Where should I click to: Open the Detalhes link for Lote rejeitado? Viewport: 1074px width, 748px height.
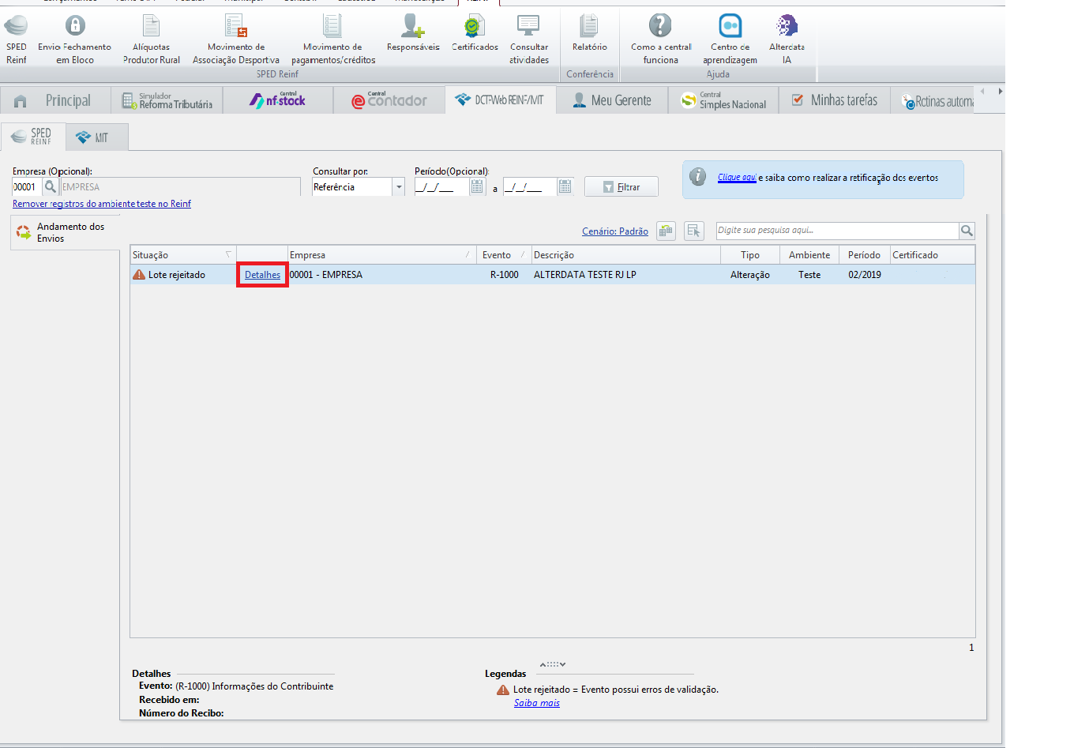262,275
